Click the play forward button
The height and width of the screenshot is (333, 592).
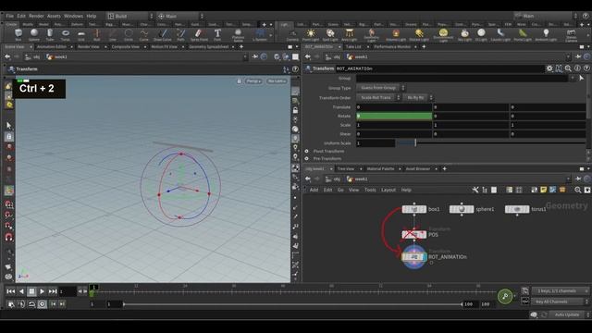click(x=42, y=291)
